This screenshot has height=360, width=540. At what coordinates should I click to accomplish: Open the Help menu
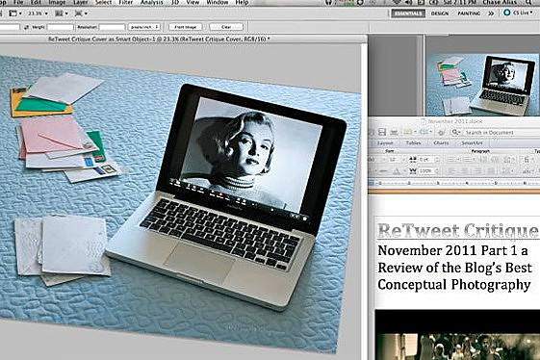point(242,3)
